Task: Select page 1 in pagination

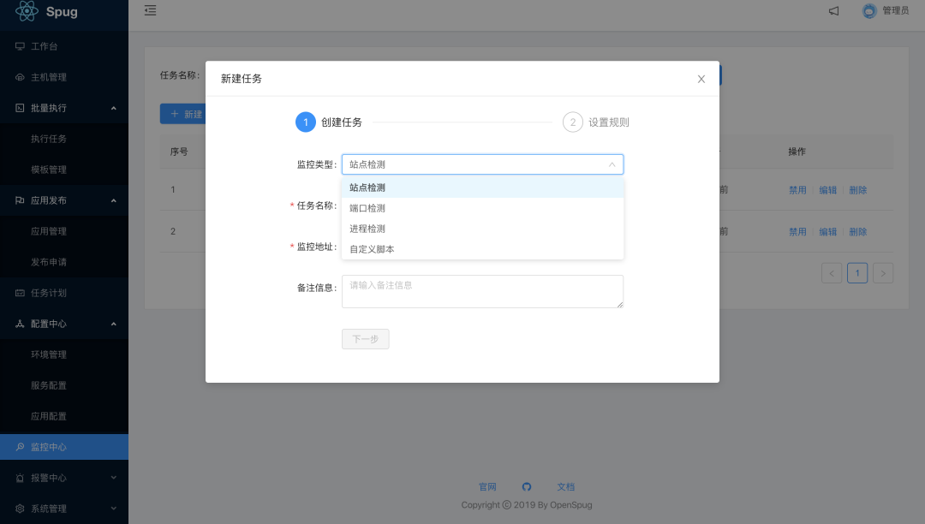Action: pyautogui.click(x=857, y=272)
